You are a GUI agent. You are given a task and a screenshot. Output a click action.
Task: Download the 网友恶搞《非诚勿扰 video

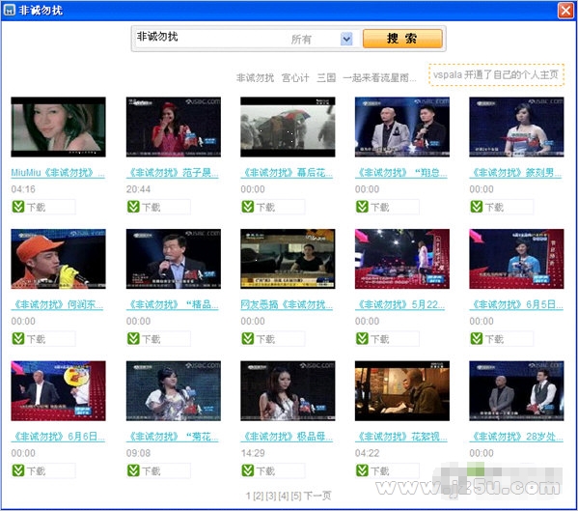(273, 339)
